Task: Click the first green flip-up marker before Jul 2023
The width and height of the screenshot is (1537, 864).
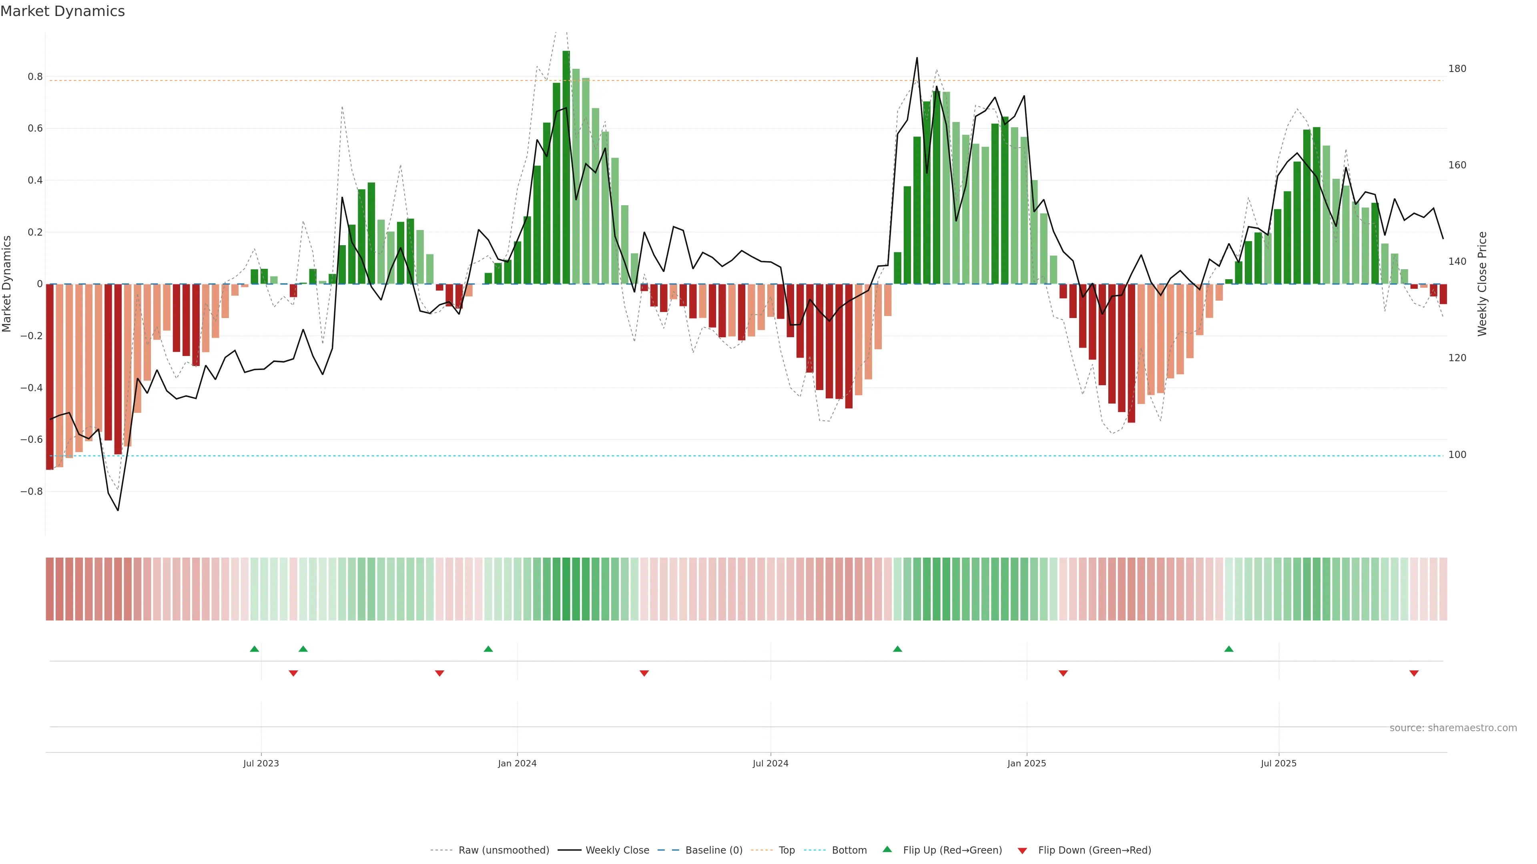Action: (254, 649)
